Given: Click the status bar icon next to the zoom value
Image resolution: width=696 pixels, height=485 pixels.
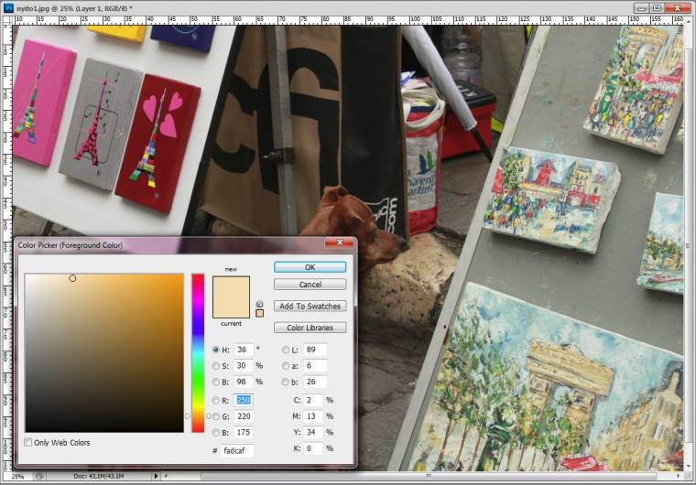Looking at the screenshot, I should click(x=40, y=476).
